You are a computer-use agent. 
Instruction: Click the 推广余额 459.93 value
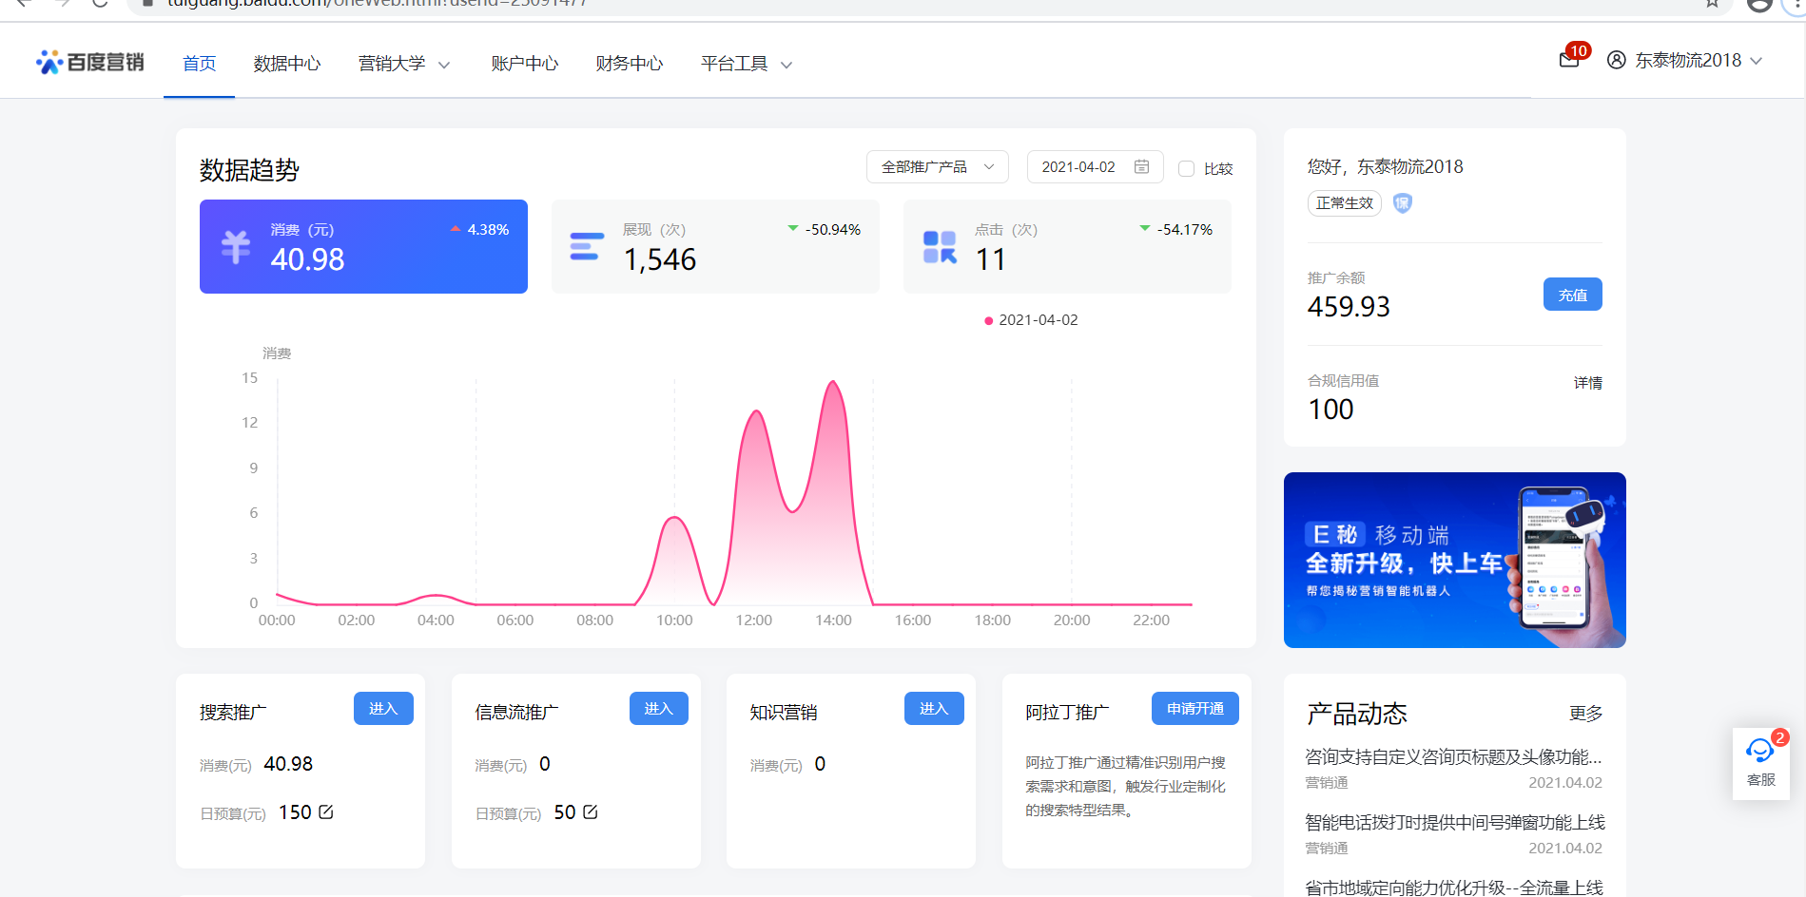click(x=1349, y=306)
